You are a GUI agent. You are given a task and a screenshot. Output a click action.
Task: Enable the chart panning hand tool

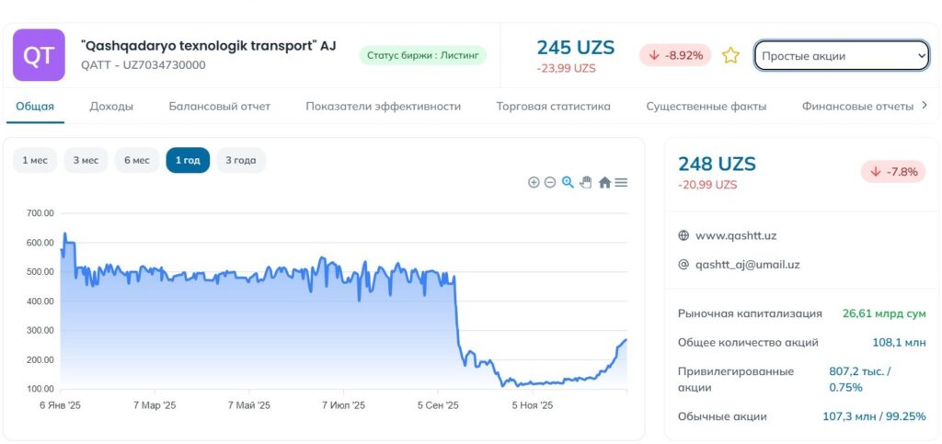585,182
